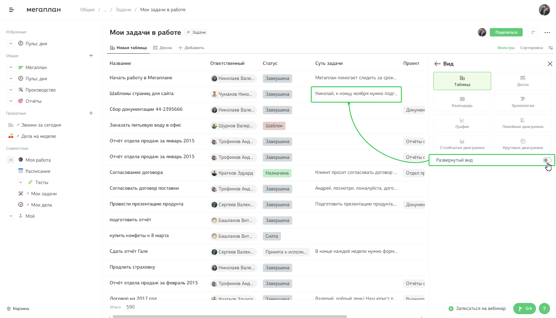Open the Общие breadcrumb
This screenshot has width=556, height=318.
coord(87,10)
